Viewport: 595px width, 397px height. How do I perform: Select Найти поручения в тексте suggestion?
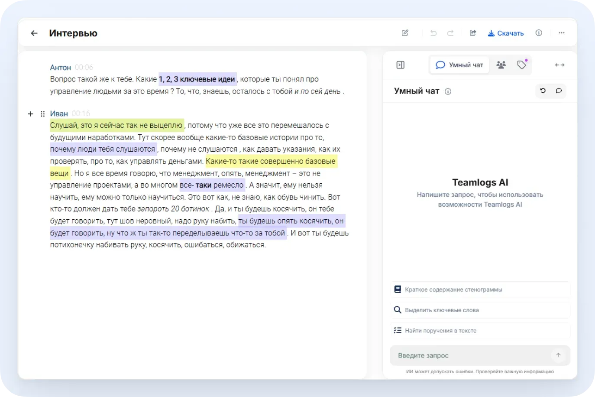(x=480, y=330)
